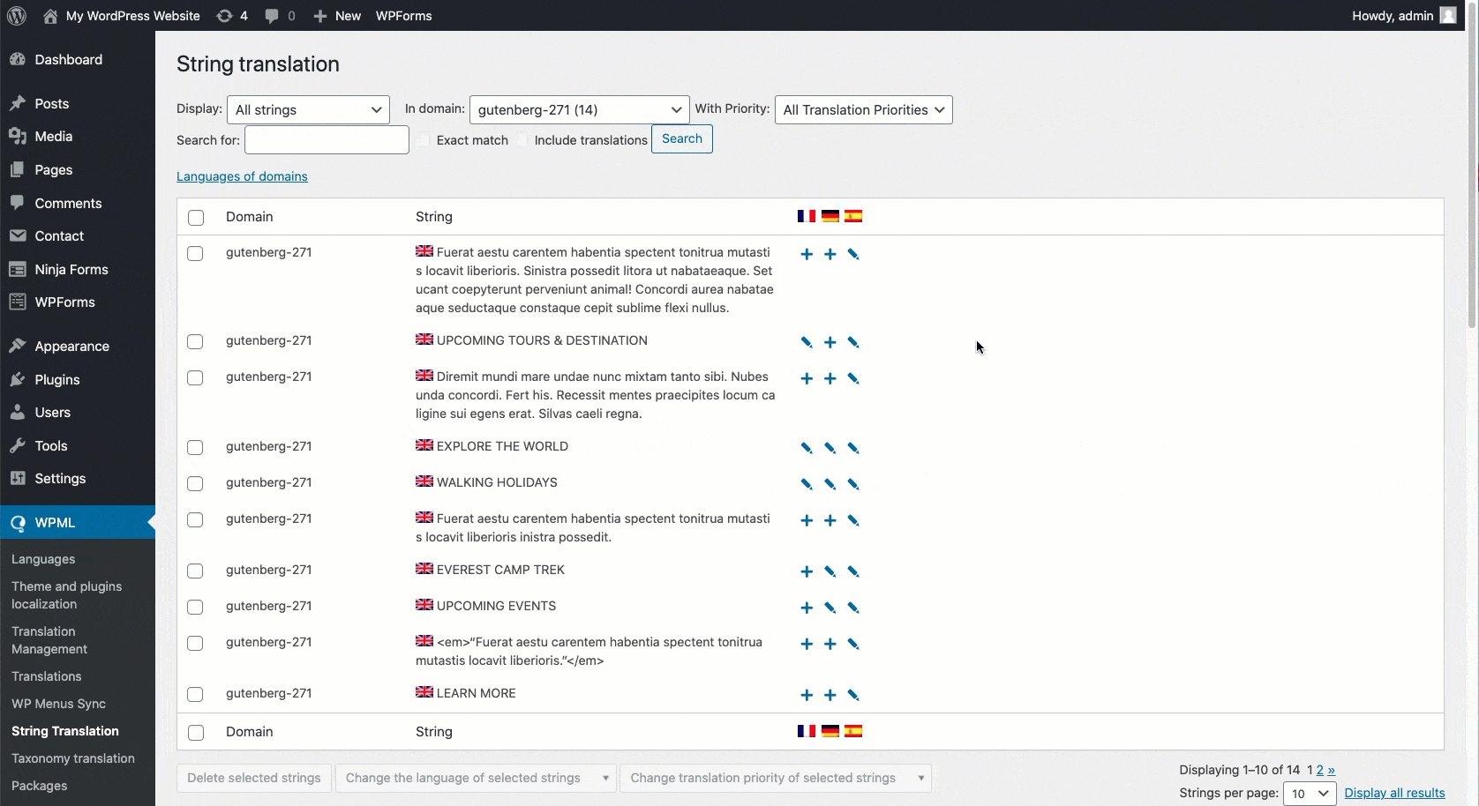The width and height of the screenshot is (1479, 806).
Task: Click the Search button
Action: pyautogui.click(x=682, y=139)
